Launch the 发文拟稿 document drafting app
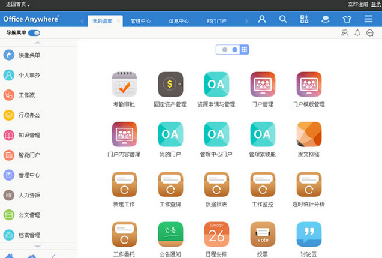Screen dimensions: 382x258 pyautogui.click(x=309, y=134)
